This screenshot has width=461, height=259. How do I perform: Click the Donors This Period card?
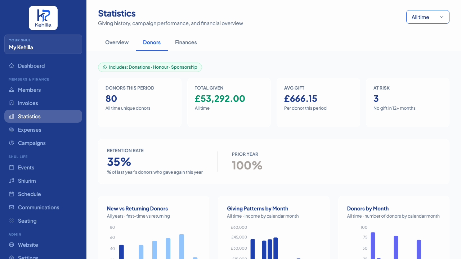tap(140, 103)
